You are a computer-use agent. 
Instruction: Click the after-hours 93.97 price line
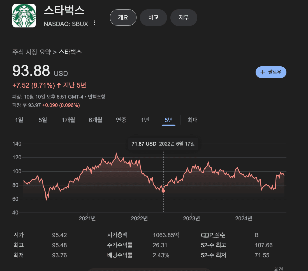click(46, 105)
